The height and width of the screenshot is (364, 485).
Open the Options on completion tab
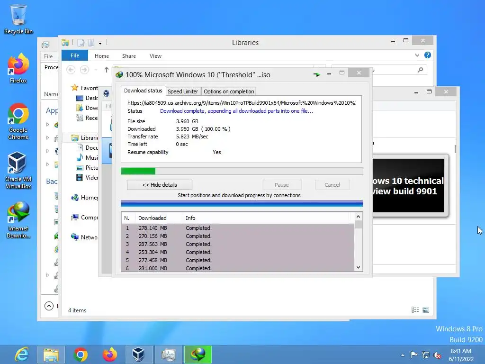coord(229,91)
